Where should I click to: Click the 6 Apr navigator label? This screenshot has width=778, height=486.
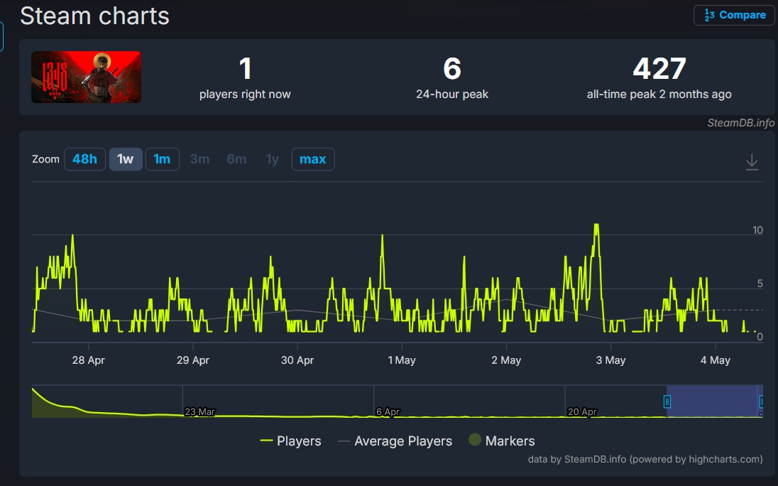click(388, 411)
